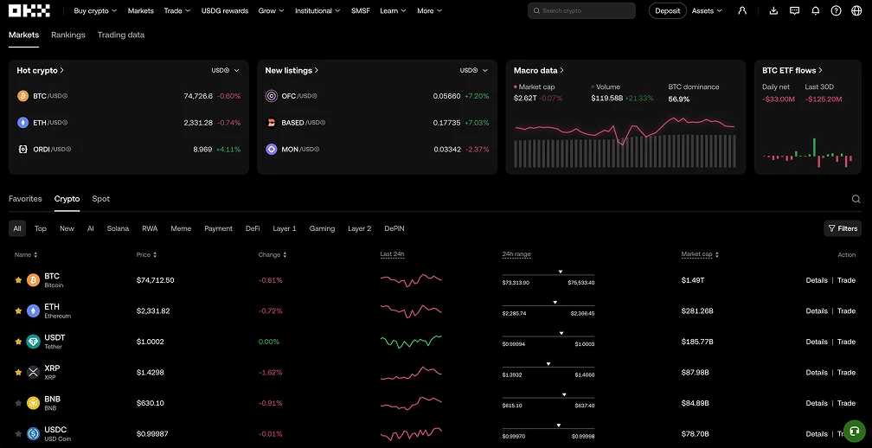Open Details for the BTC row
Screen dimensions: 872x448
point(817,280)
